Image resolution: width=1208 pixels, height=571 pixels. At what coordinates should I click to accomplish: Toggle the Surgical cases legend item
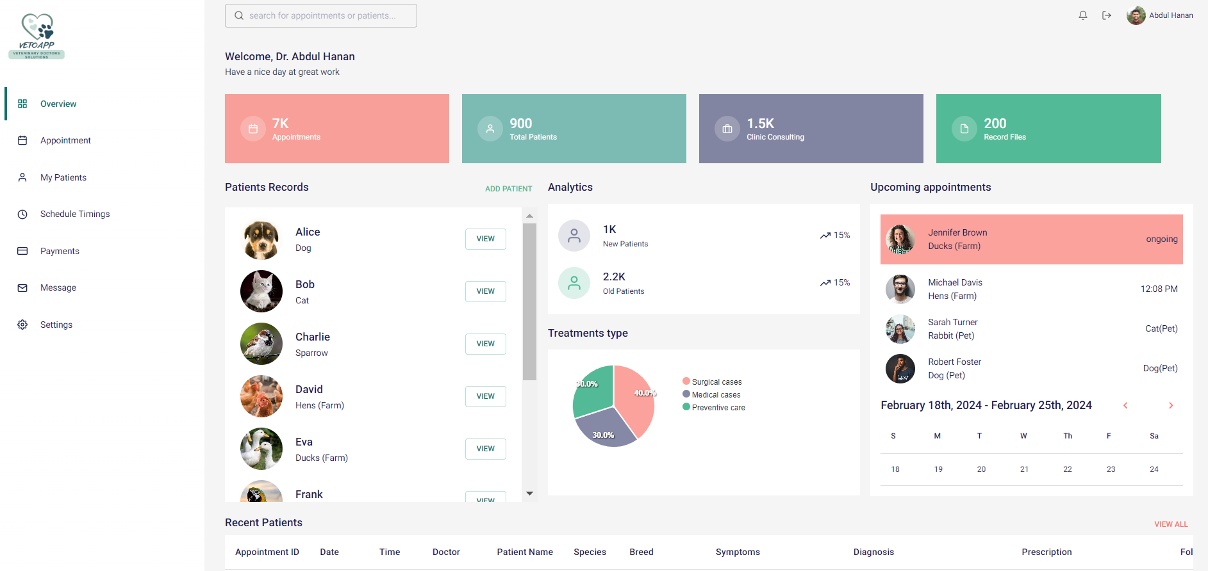point(712,382)
